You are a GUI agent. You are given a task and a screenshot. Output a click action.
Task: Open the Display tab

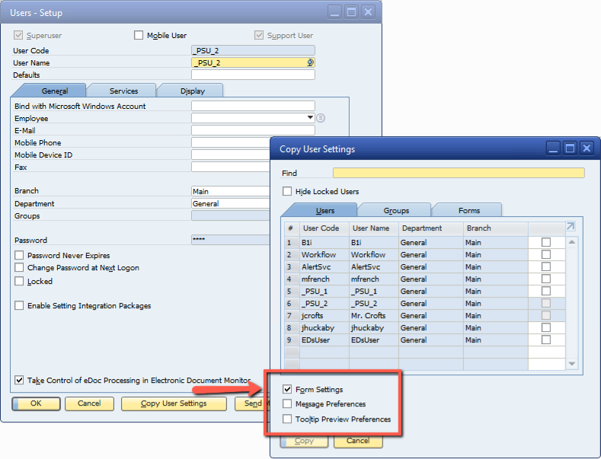click(x=193, y=91)
